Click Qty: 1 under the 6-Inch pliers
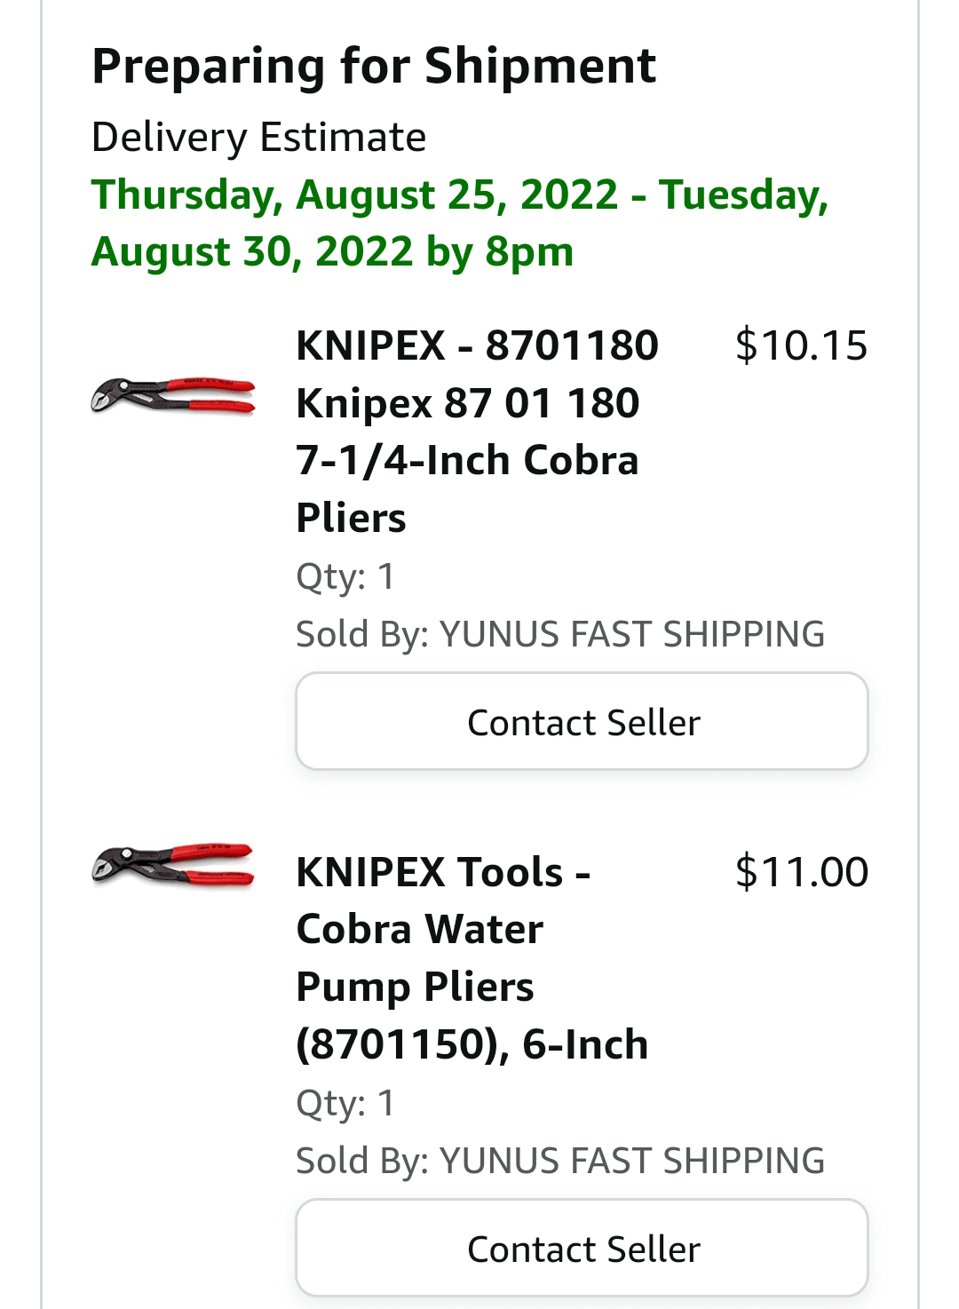 347,1103
